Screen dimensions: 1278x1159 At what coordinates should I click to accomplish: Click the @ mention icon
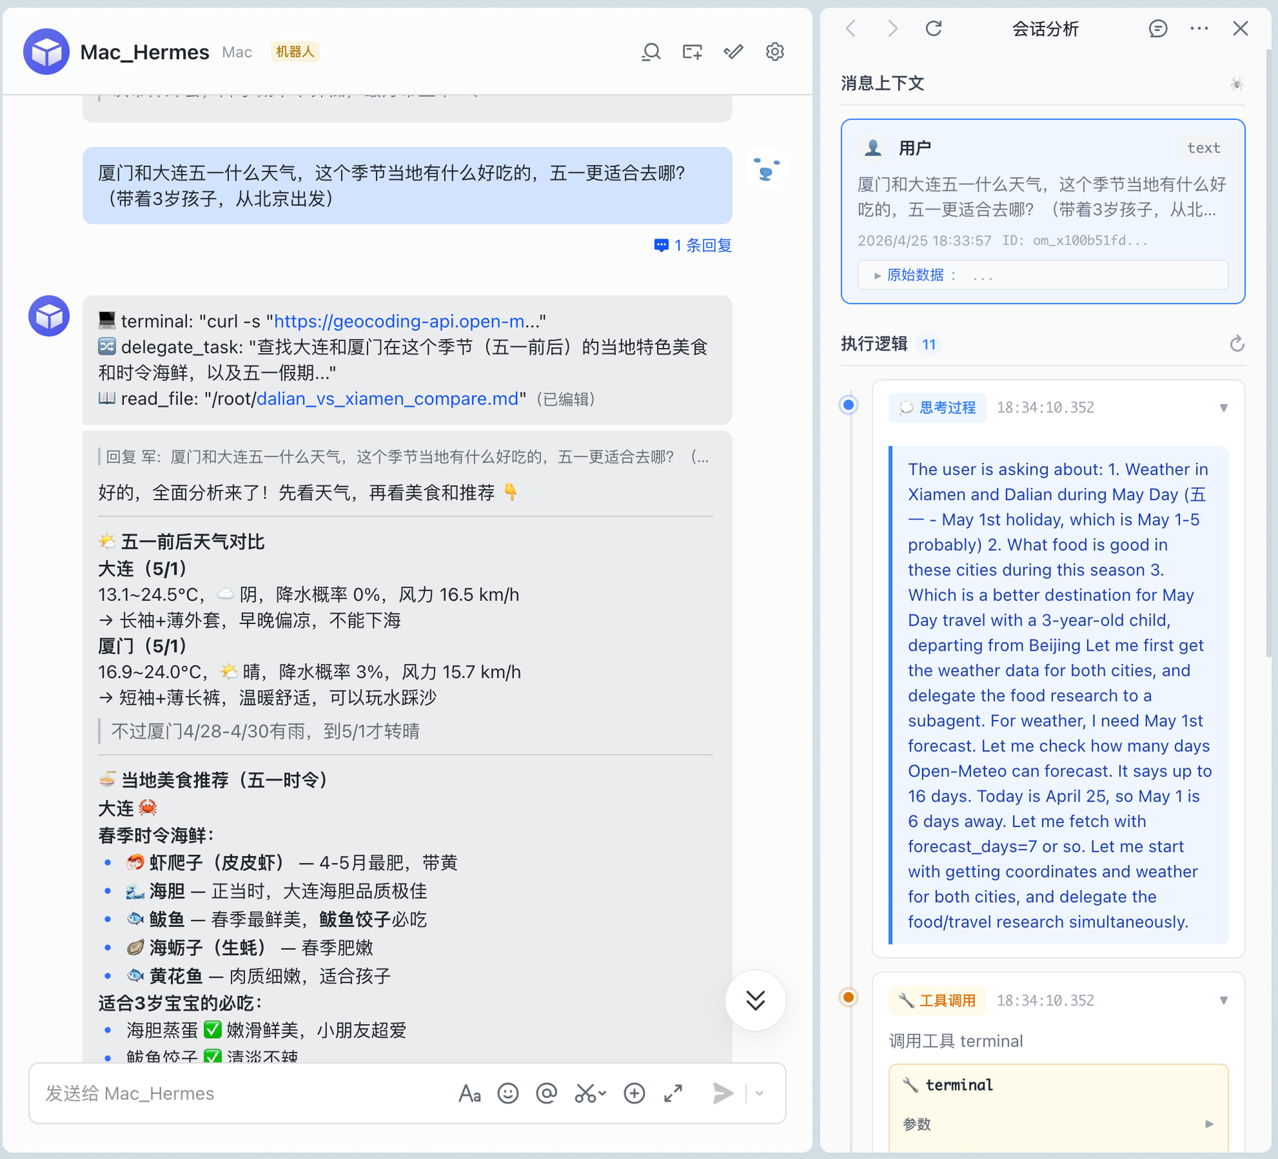pos(546,1093)
